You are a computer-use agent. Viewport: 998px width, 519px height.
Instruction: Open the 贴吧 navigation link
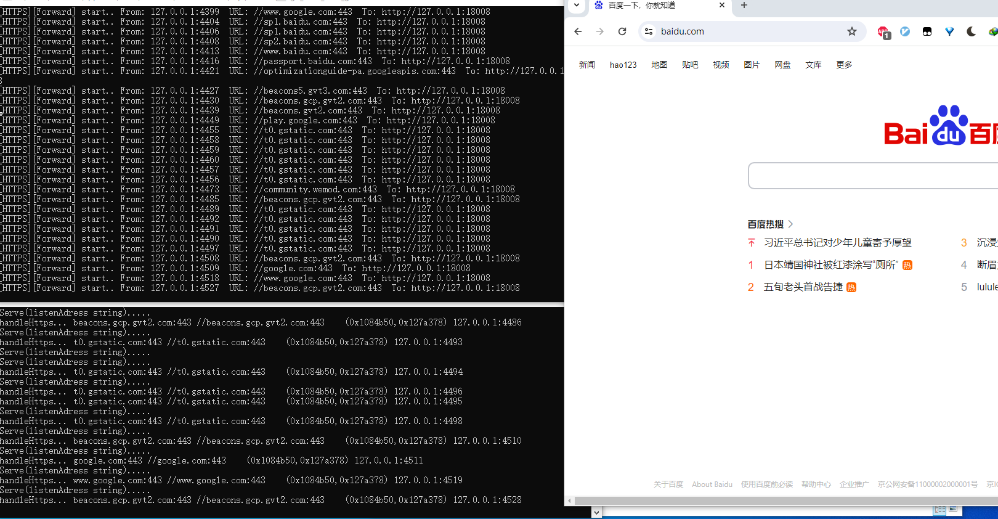[690, 65]
